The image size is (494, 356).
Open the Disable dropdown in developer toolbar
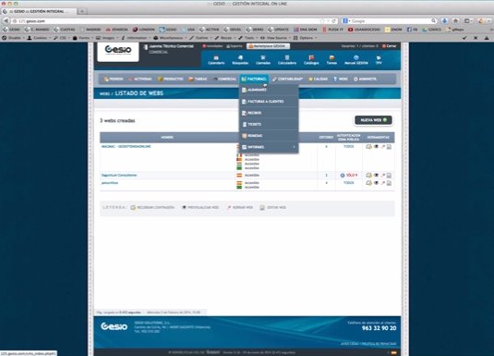(x=13, y=38)
